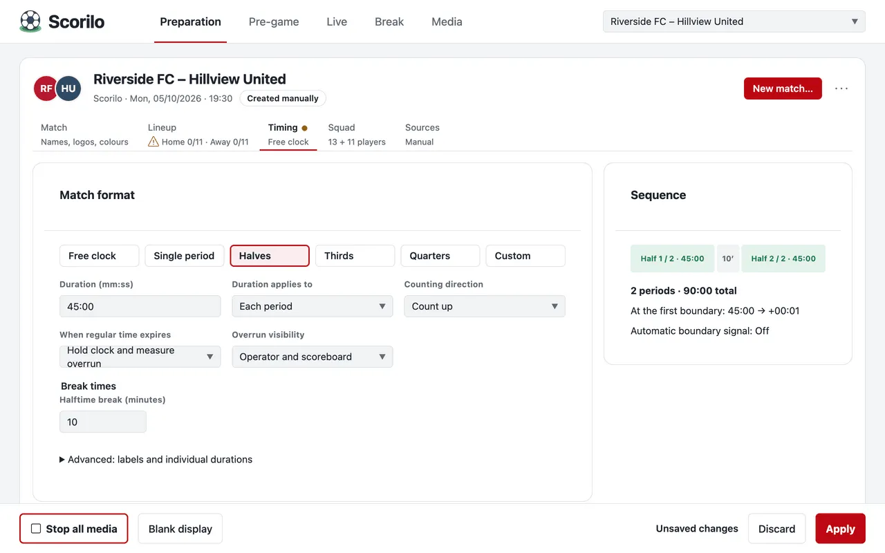
Task: Click the Created manually badge
Action: (283, 98)
